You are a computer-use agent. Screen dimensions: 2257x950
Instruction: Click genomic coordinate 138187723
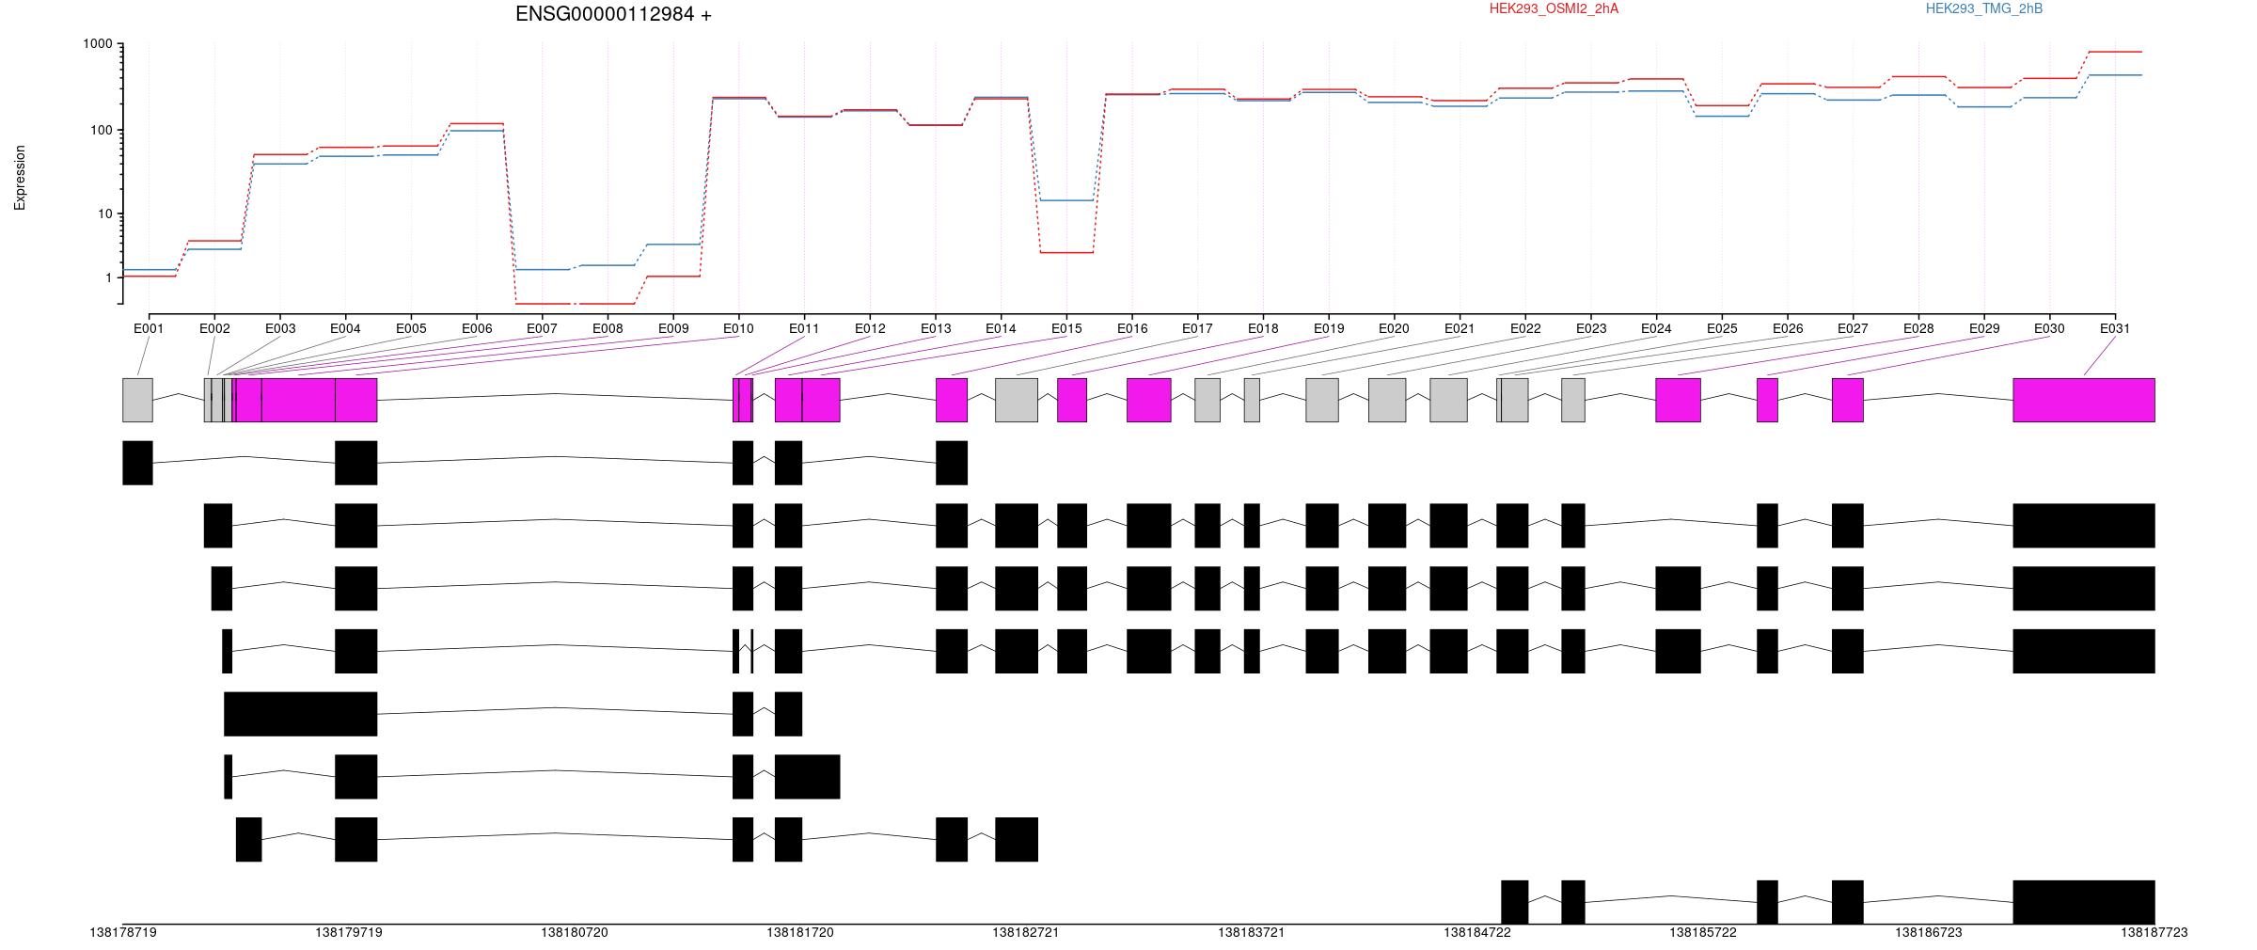click(2154, 932)
